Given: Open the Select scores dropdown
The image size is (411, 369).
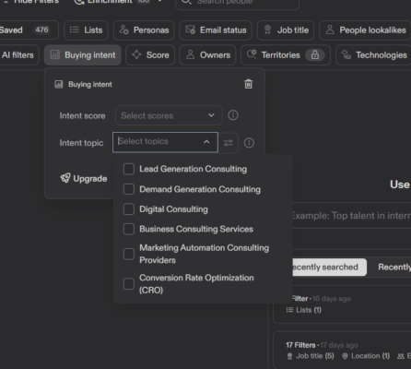Looking at the screenshot, I should (x=169, y=115).
